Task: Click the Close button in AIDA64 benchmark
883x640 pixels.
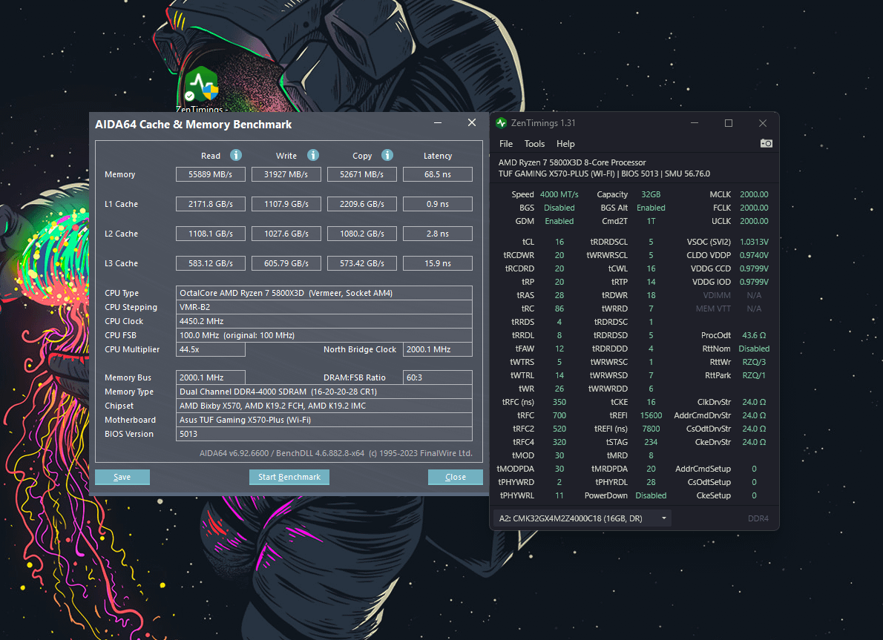Action: [455, 477]
